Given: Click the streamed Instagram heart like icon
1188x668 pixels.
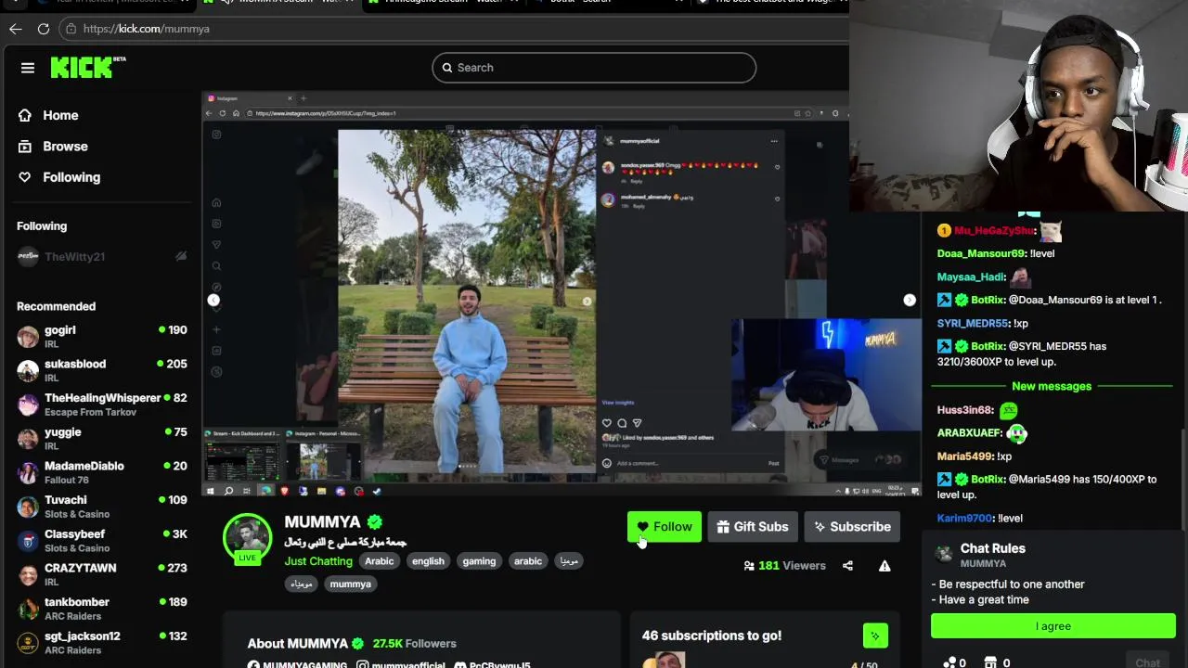Looking at the screenshot, I should click(607, 423).
